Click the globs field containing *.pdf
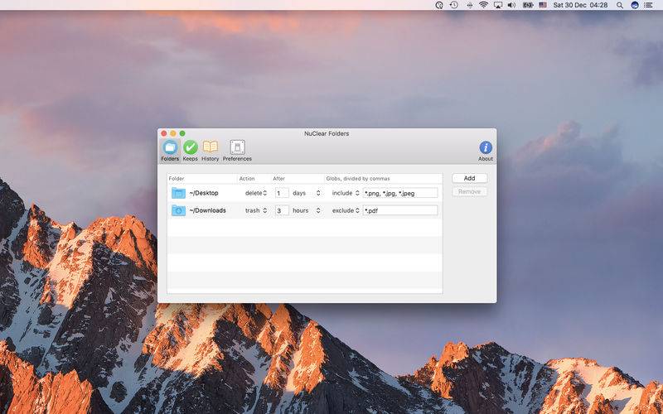The width and height of the screenshot is (663, 414). (x=400, y=210)
